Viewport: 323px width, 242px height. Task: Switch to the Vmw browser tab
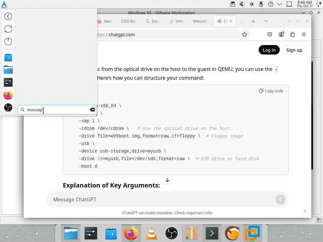[177, 21]
